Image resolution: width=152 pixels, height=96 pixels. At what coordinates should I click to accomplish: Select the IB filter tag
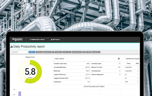point(53,52)
